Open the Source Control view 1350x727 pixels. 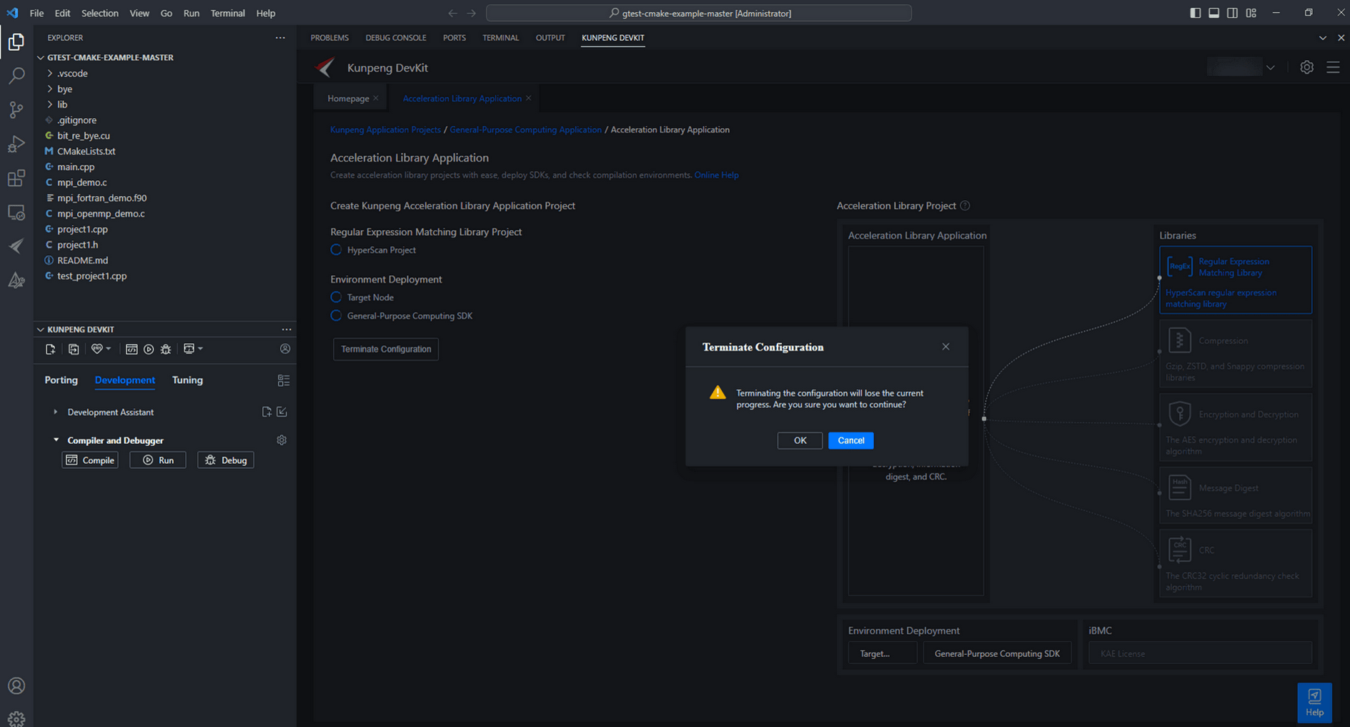[16, 109]
